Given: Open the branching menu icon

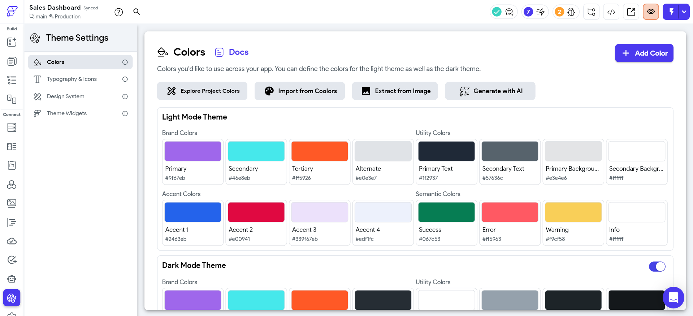Looking at the screenshot, I should coord(591,12).
